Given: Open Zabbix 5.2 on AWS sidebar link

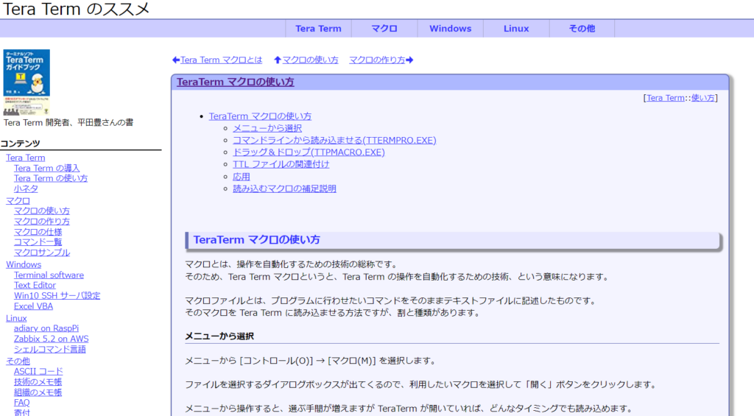Looking at the screenshot, I should (51, 339).
